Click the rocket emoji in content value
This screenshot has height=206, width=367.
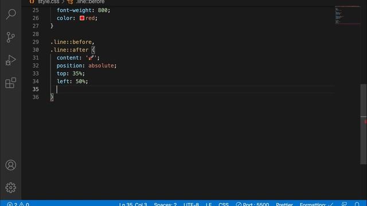tap(91, 58)
